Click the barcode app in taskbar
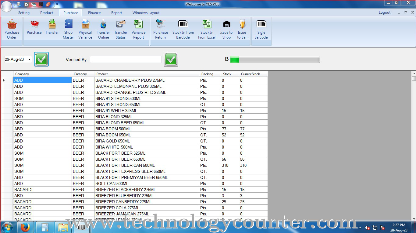The width and height of the screenshot is (416, 233). click(x=81, y=227)
